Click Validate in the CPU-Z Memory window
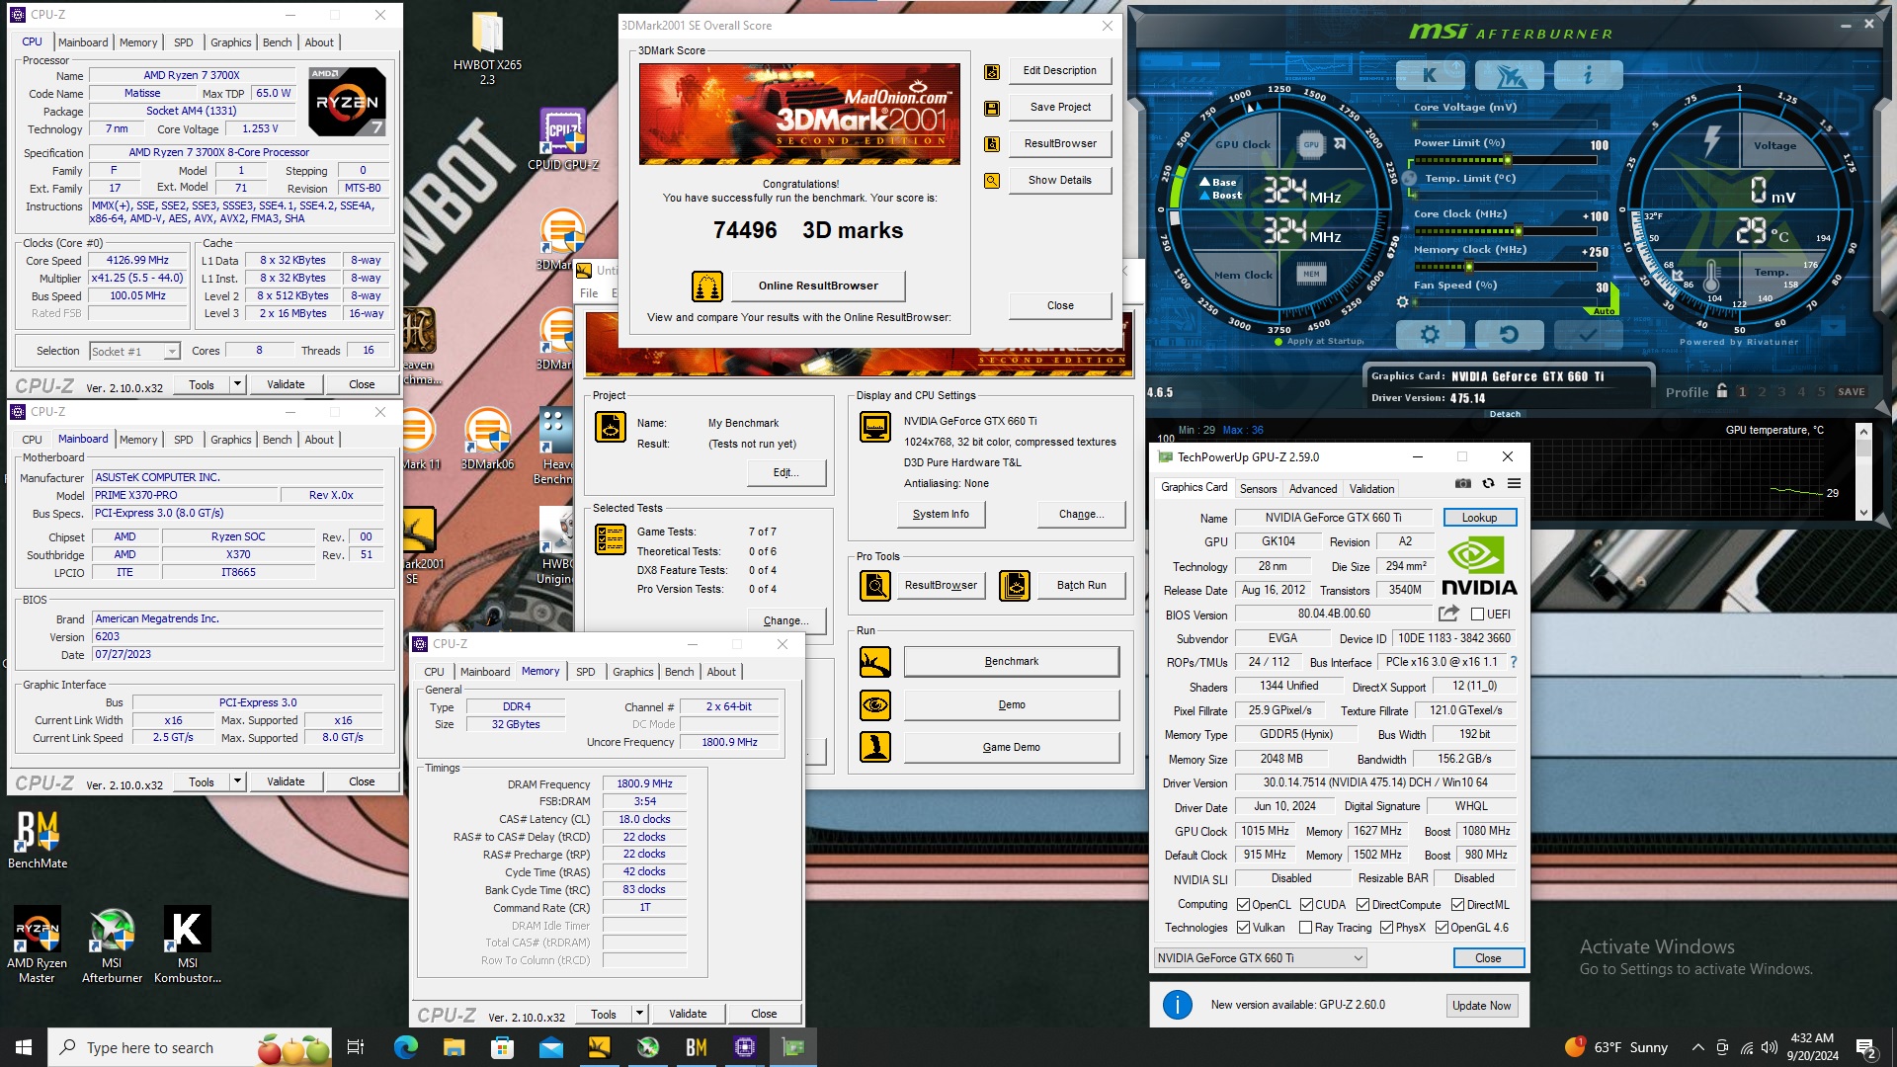This screenshot has width=1897, height=1067. pyautogui.click(x=688, y=1014)
